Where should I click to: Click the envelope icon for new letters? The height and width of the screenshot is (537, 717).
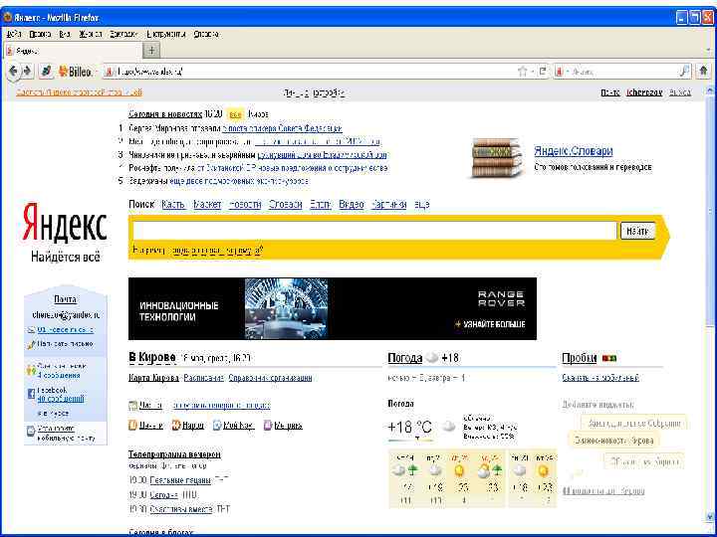tap(31, 330)
